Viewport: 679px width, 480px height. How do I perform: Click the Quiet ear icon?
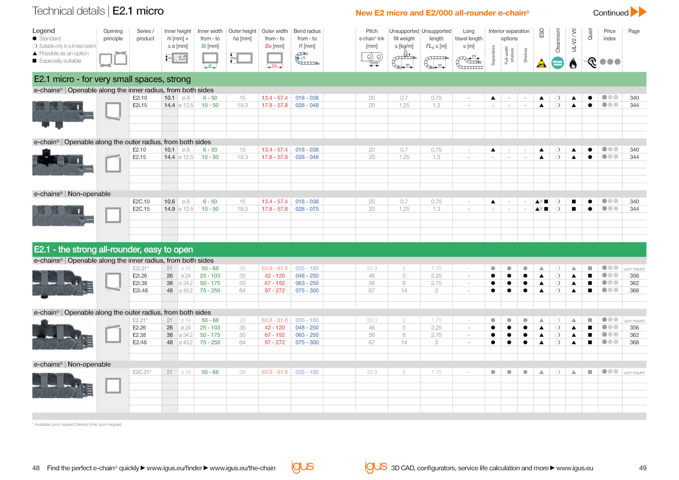(x=590, y=62)
